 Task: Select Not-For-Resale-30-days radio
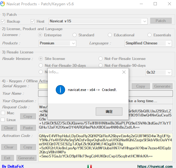click(41, 66)
